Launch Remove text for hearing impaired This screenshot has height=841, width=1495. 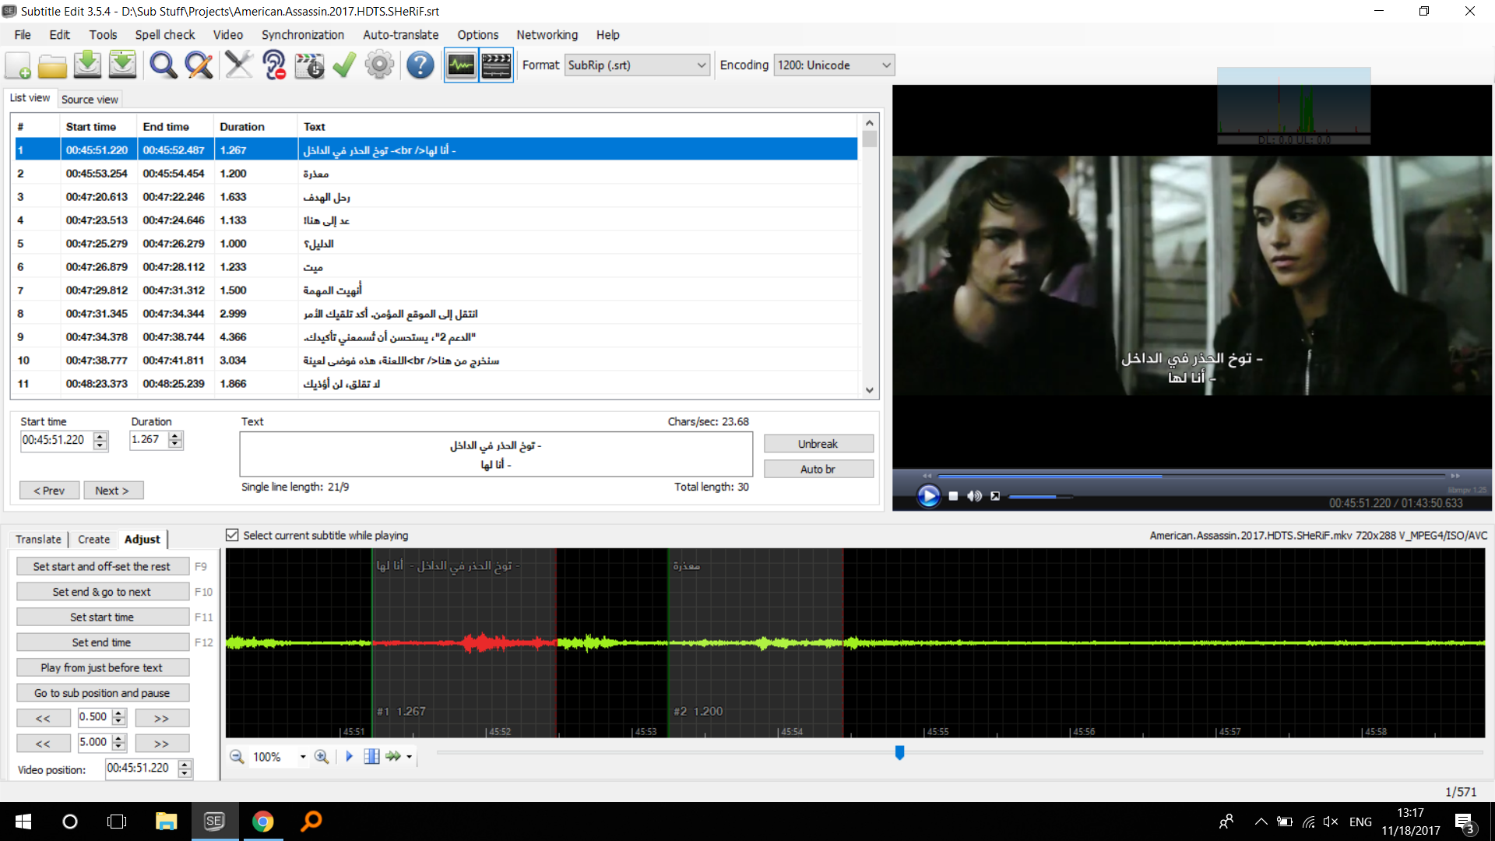click(x=273, y=65)
